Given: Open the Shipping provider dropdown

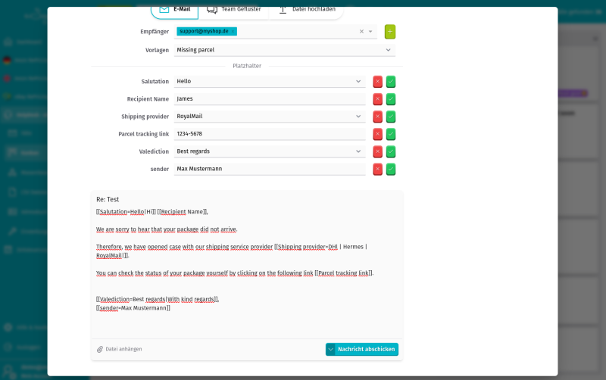Looking at the screenshot, I should 270,117.
